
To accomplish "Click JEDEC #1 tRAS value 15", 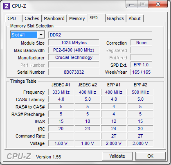I will point(61,121).
